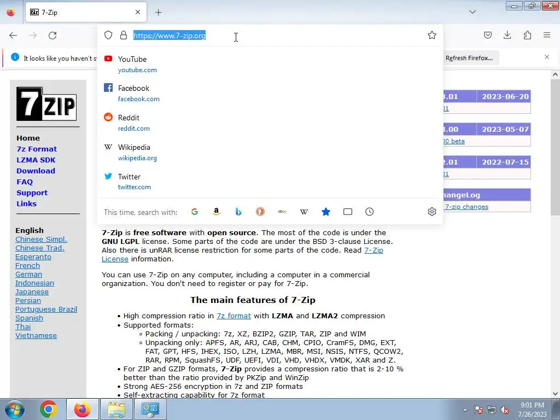This screenshot has height=420, width=560.
Task: Search this time with DuckDuckGo
Action: coord(260,212)
